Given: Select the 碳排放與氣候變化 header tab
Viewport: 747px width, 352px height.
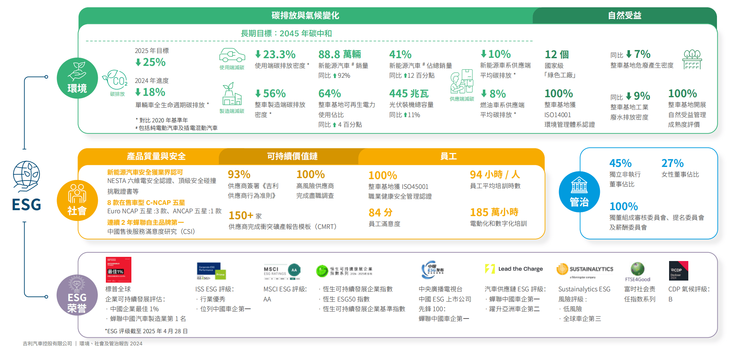Looking at the screenshot, I should pos(305,15).
